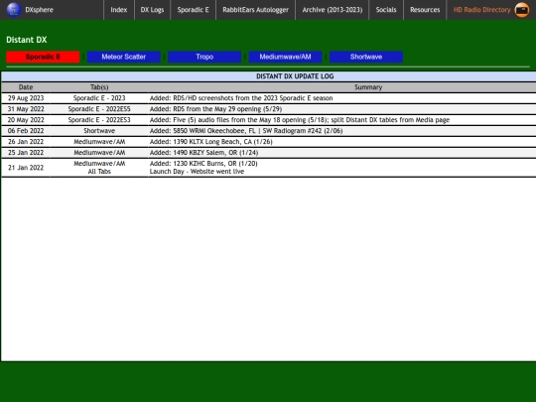Click the All Tabs text
The width and height of the screenshot is (536, 402).
99,172
